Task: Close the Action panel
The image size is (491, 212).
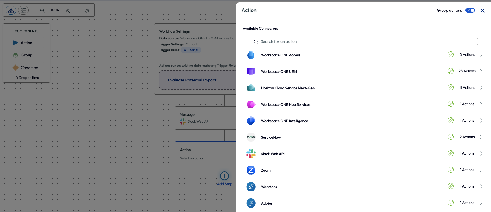Action: click(482, 11)
